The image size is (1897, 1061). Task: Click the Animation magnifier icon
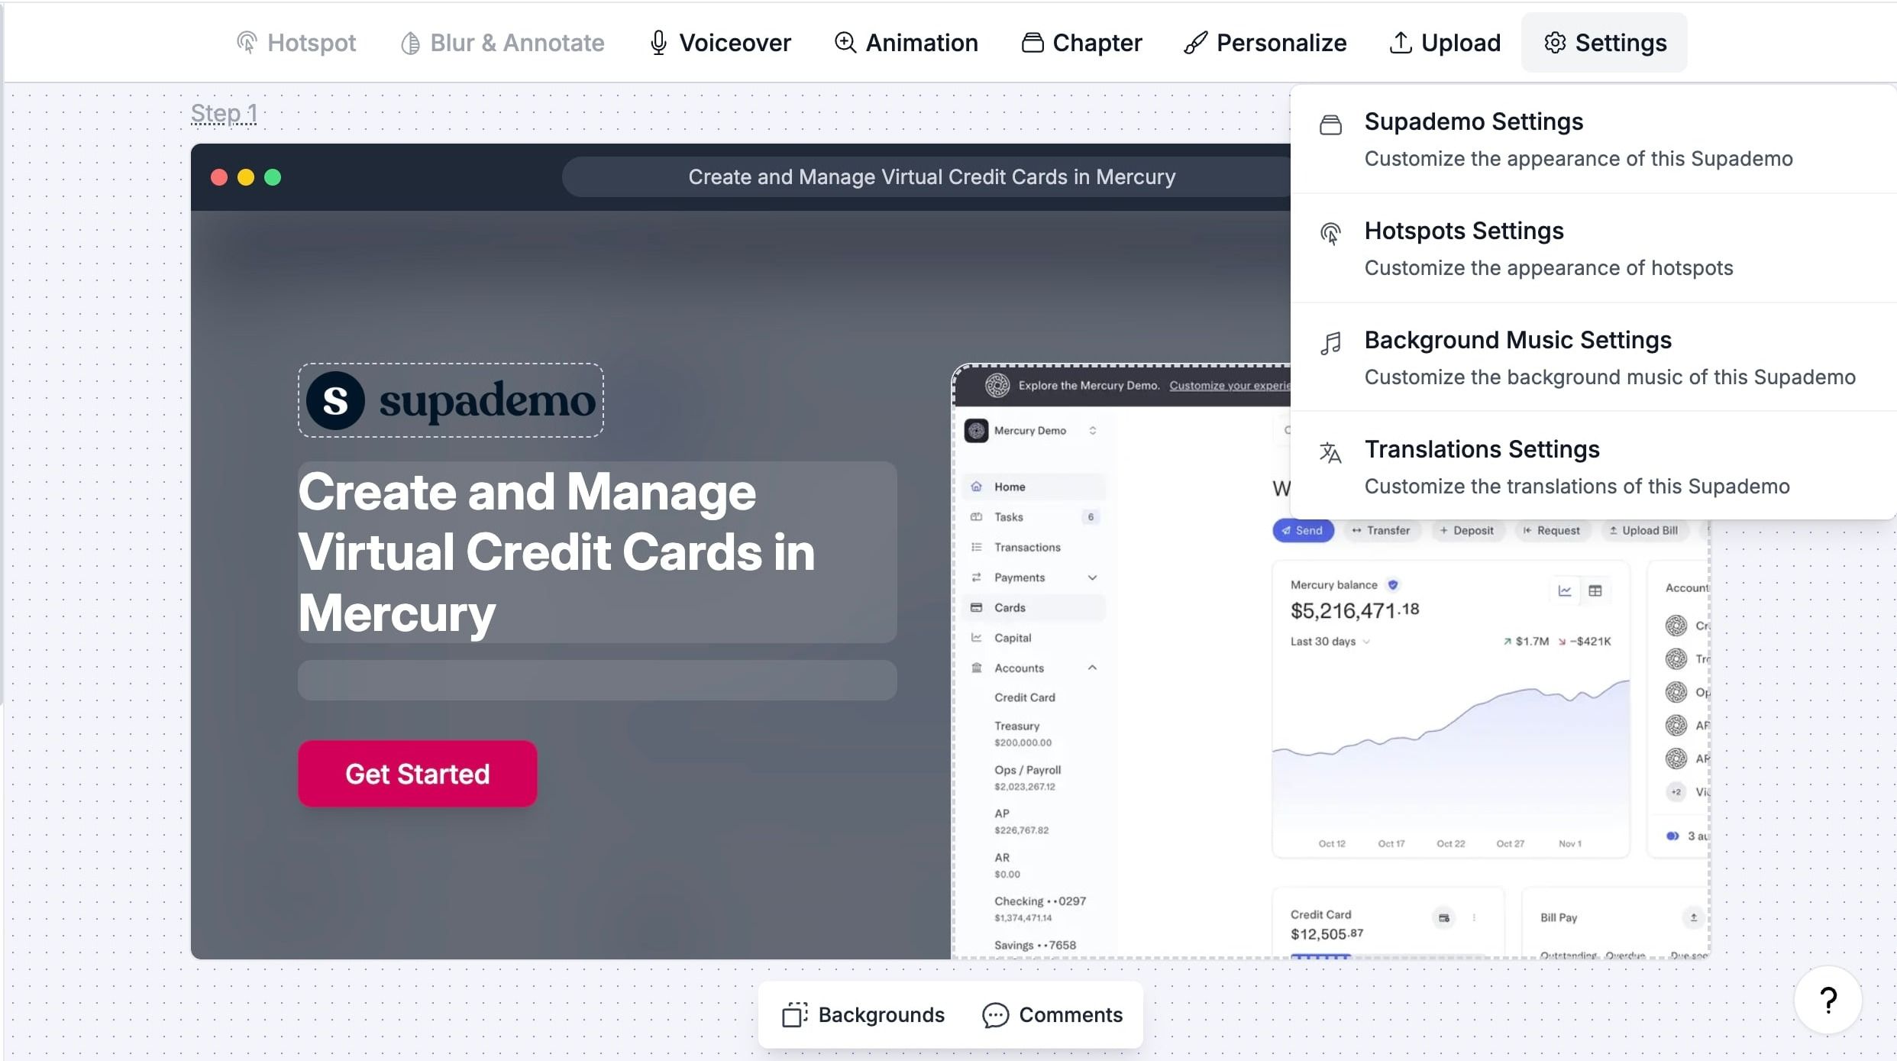(x=845, y=43)
